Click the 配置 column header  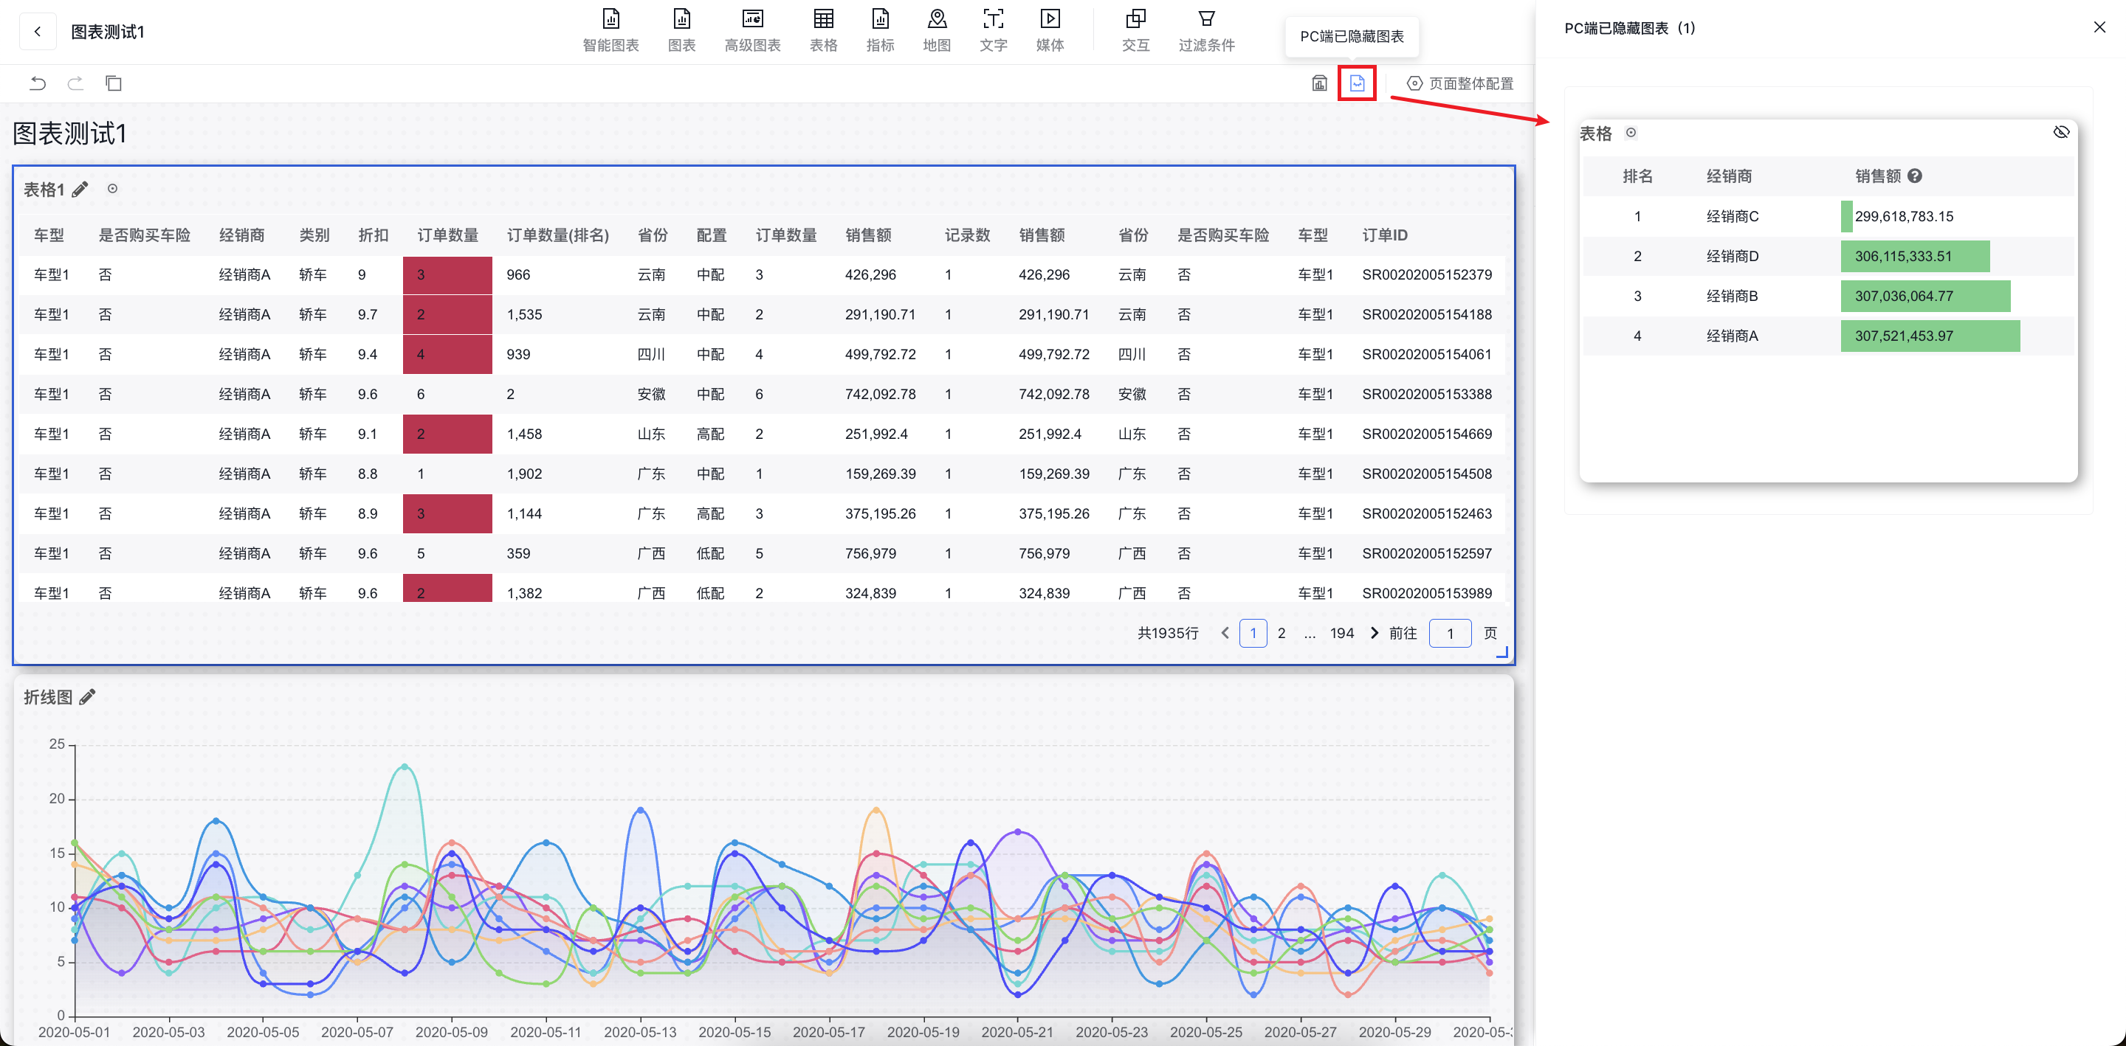click(x=712, y=235)
